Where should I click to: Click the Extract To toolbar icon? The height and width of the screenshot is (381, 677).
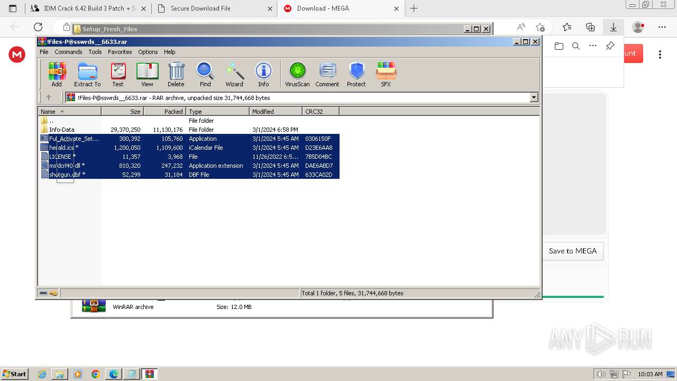[87, 75]
